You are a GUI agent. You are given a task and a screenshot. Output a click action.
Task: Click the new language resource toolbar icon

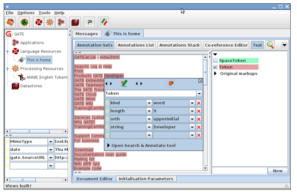[38, 22]
